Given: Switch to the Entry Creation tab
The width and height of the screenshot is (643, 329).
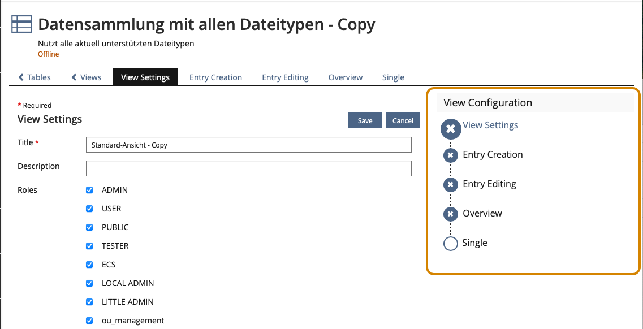Looking at the screenshot, I should coord(215,77).
